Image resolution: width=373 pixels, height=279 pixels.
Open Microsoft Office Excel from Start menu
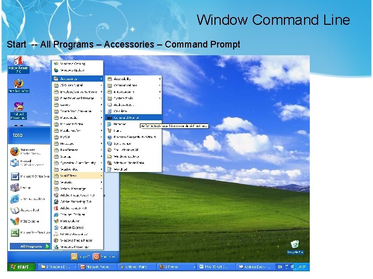pyautogui.click(x=29, y=233)
